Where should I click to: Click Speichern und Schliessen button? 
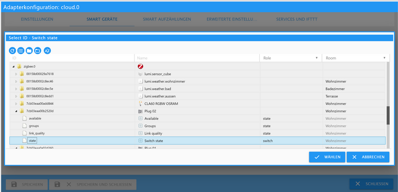click(93, 184)
